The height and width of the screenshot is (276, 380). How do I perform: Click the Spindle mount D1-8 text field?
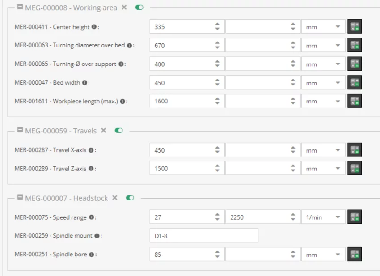pyautogui.click(x=204, y=235)
